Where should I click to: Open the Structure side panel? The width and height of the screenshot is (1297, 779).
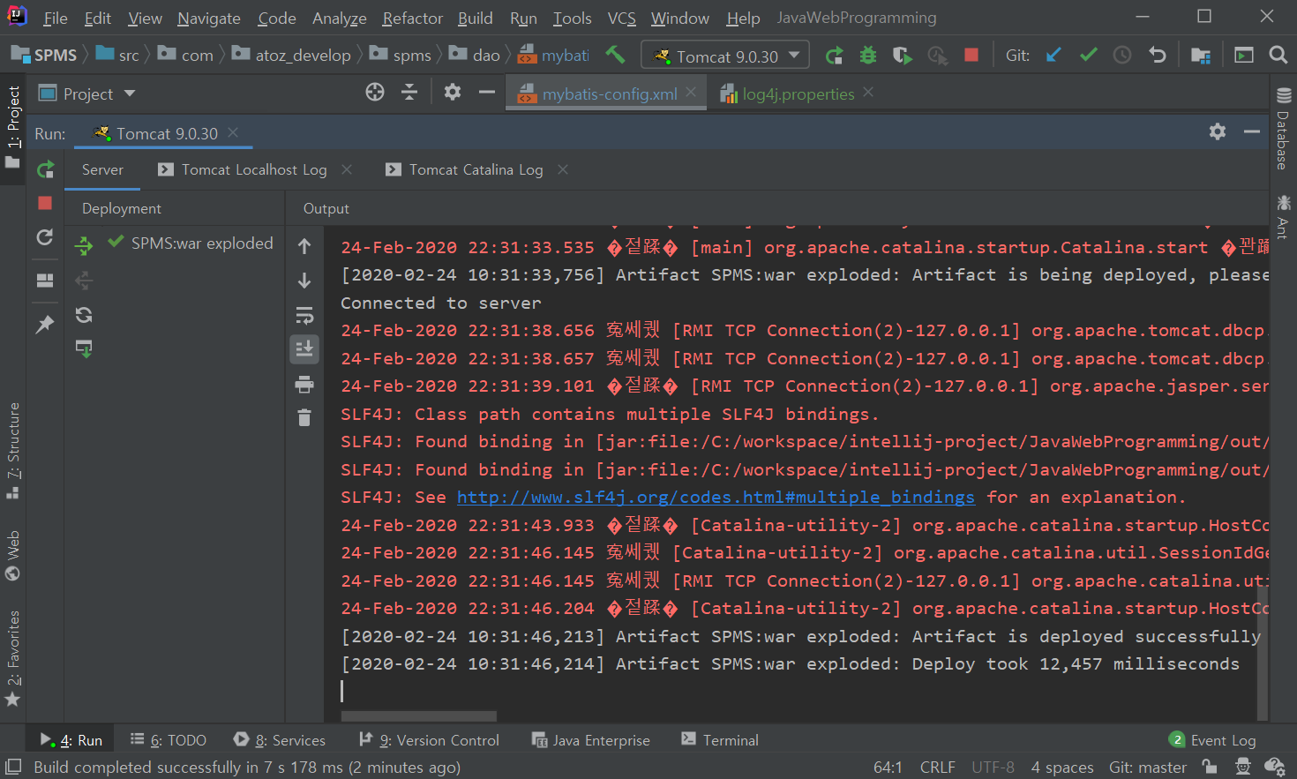pos(12,450)
